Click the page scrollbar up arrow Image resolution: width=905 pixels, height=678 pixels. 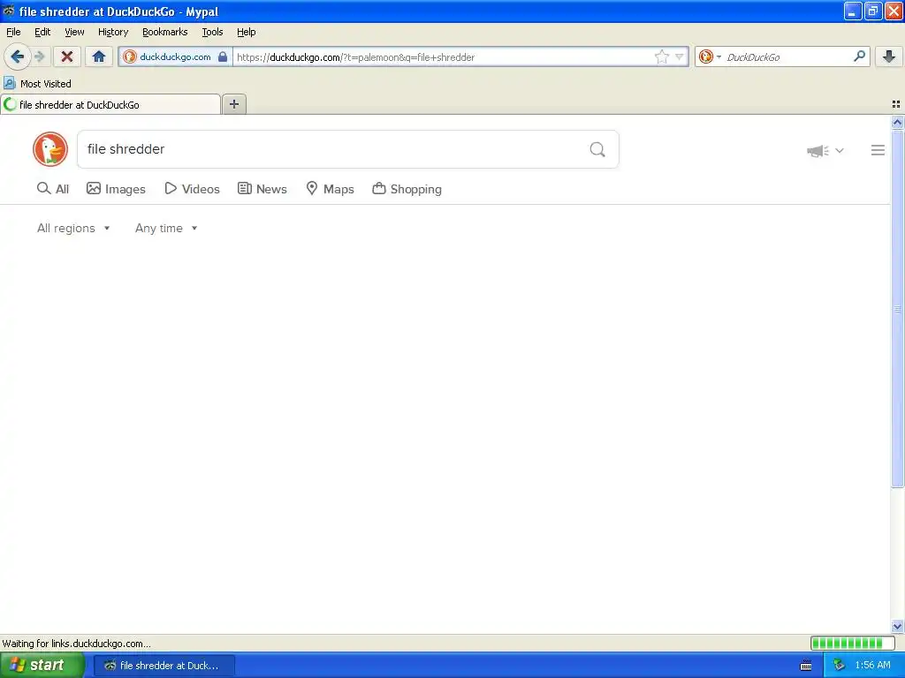[x=897, y=122]
